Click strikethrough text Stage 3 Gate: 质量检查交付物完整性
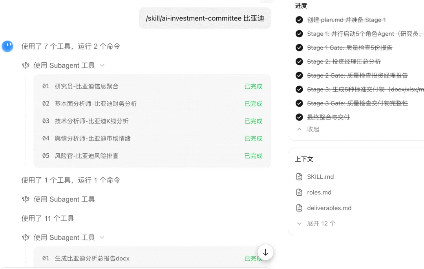 click(358, 103)
